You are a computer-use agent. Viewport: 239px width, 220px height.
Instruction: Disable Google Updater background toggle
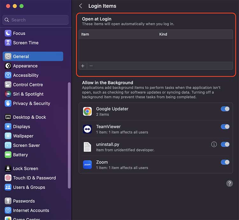(x=225, y=109)
